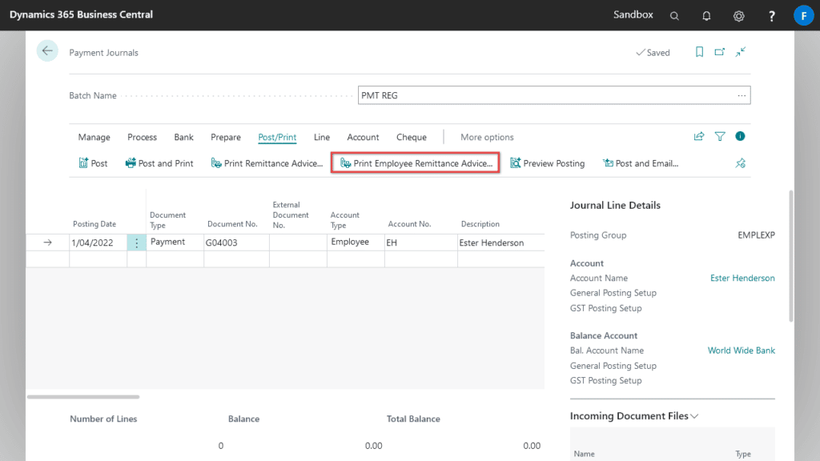Open page in new window icon
Image resolution: width=820 pixels, height=461 pixels.
tap(720, 52)
